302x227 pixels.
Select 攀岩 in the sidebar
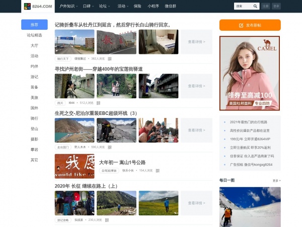click(x=34, y=150)
